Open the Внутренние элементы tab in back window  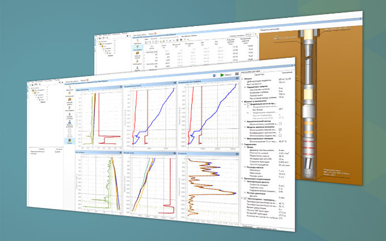pyautogui.click(x=189, y=36)
